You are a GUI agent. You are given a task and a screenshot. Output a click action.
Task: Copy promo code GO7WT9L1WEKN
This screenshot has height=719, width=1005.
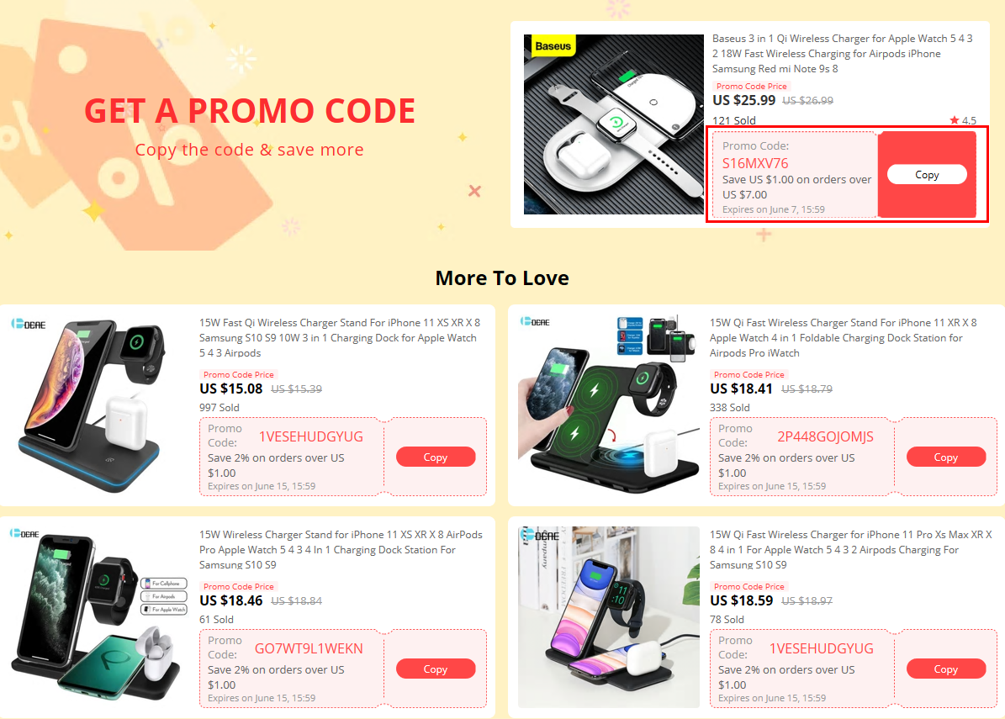(435, 669)
